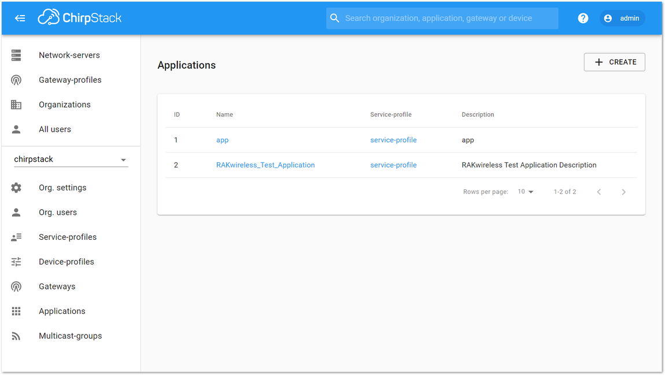This screenshot has width=665, height=375.
Task: Open rows per page dropdown
Action: pos(526,192)
